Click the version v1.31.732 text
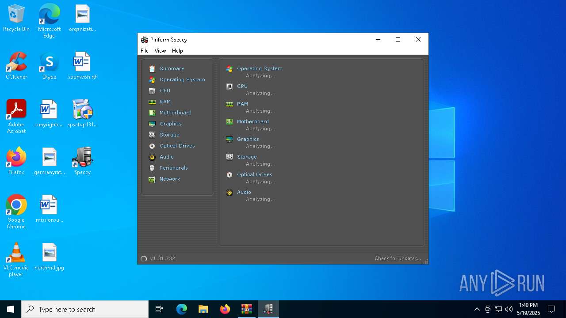Screen dimensions: 566x318 coord(162,258)
